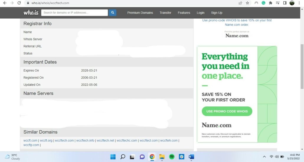This screenshot has height=162, width=304.
Task: Click the share page icon in address bar
Action: [240, 3]
